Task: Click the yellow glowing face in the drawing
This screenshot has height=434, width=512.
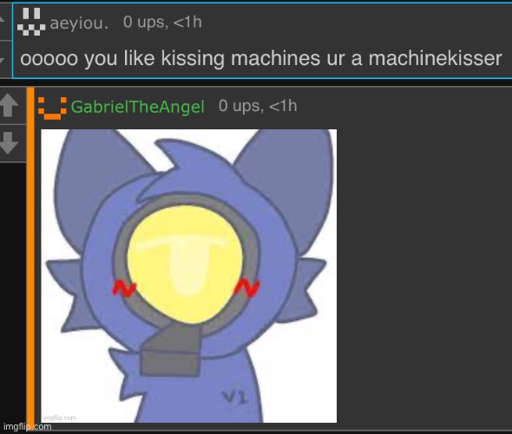Action: pyautogui.click(x=185, y=264)
